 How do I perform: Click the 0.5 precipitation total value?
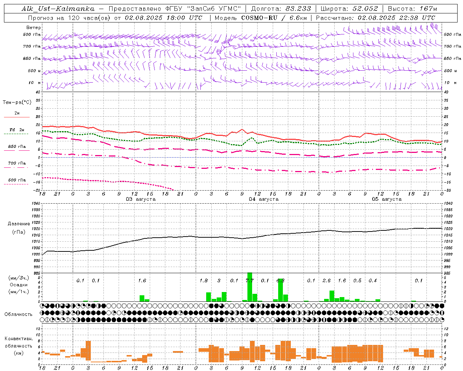coord(357,280)
